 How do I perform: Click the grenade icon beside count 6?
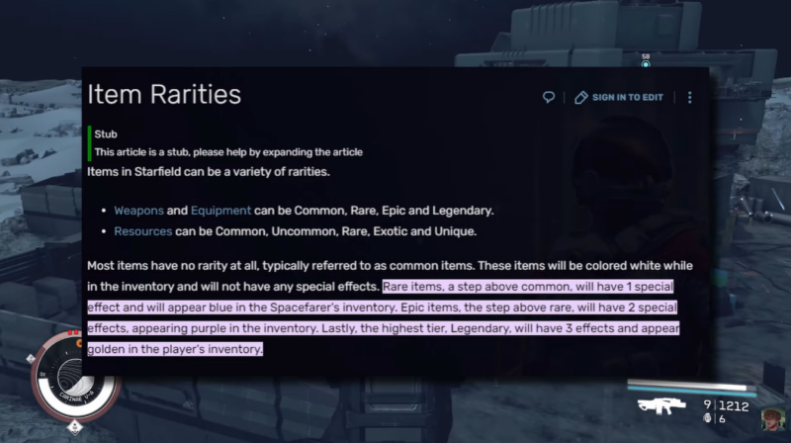coord(707,418)
